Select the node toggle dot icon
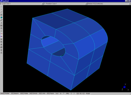Image resolution: width=131 pixels, height=95 pixels. [1, 9]
